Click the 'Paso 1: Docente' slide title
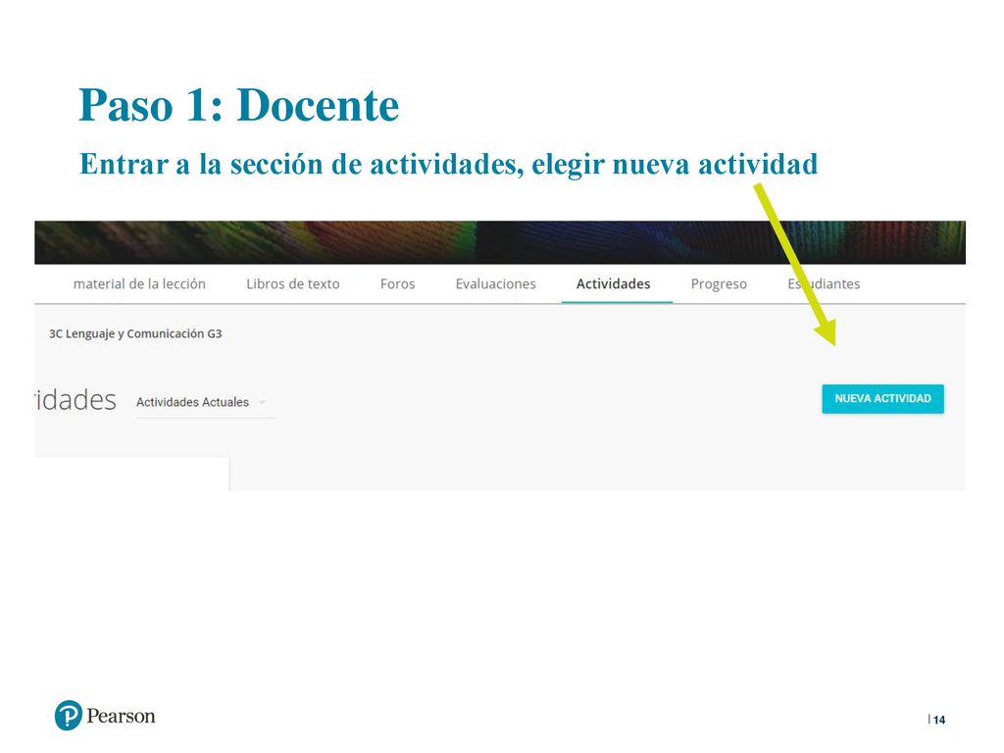 [238, 104]
